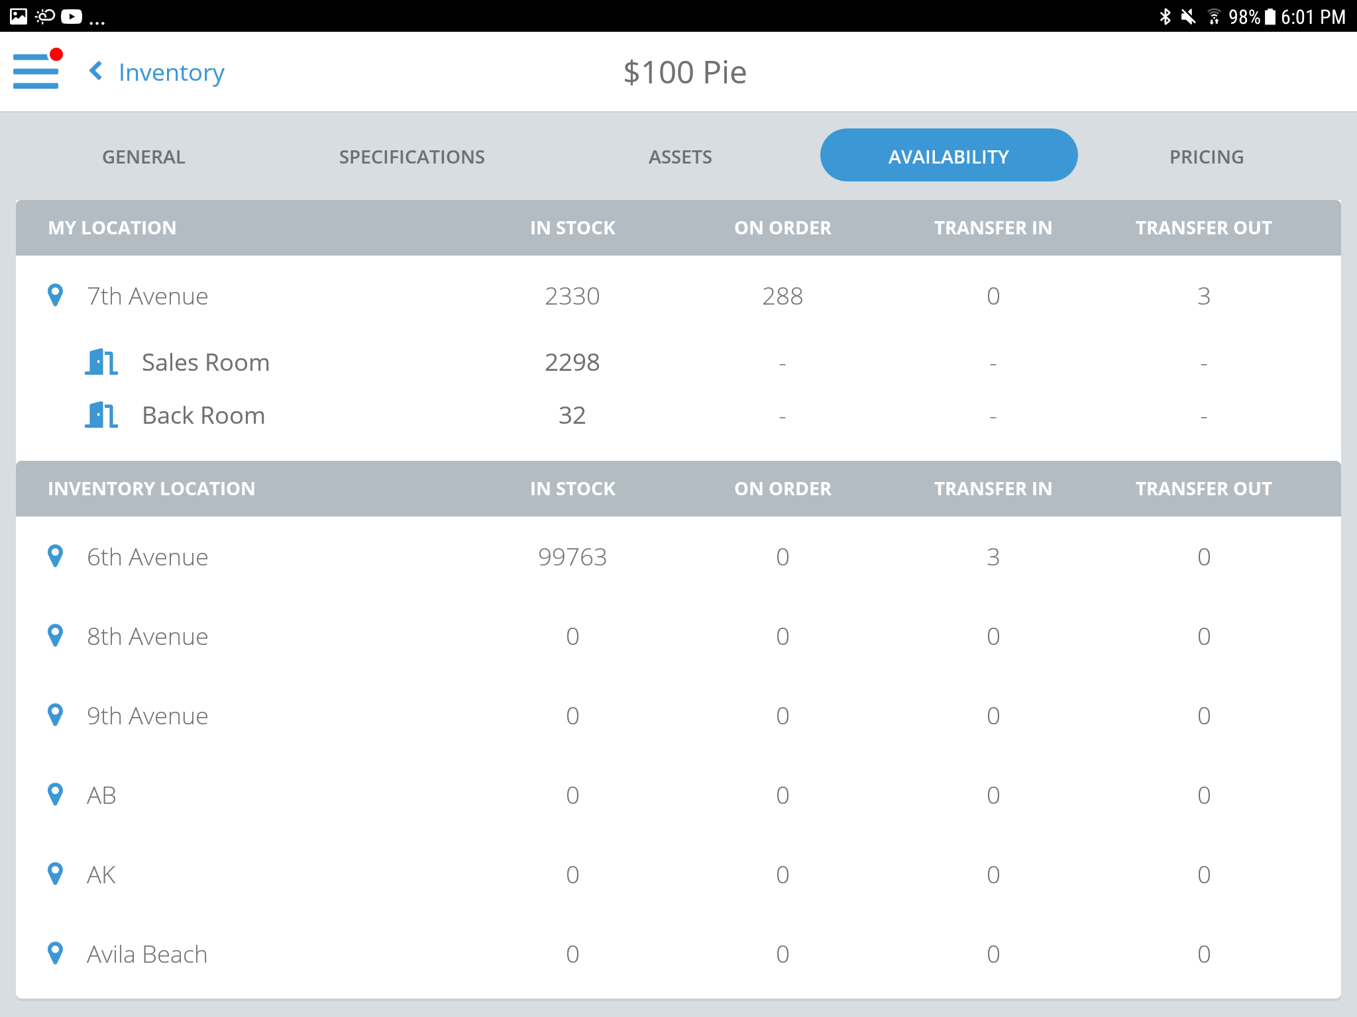
Task: Tap the Wi-Fi icon in the status bar
Action: (1215, 17)
